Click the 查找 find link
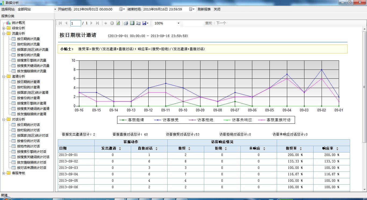This screenshot has width=367, height=200. 208,23
